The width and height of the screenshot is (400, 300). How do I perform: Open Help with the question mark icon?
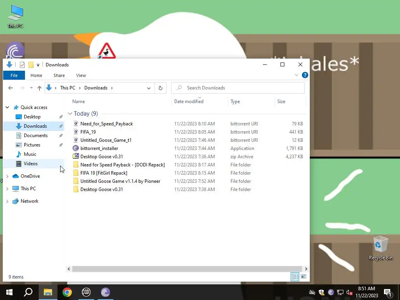(x=305, y=75)
